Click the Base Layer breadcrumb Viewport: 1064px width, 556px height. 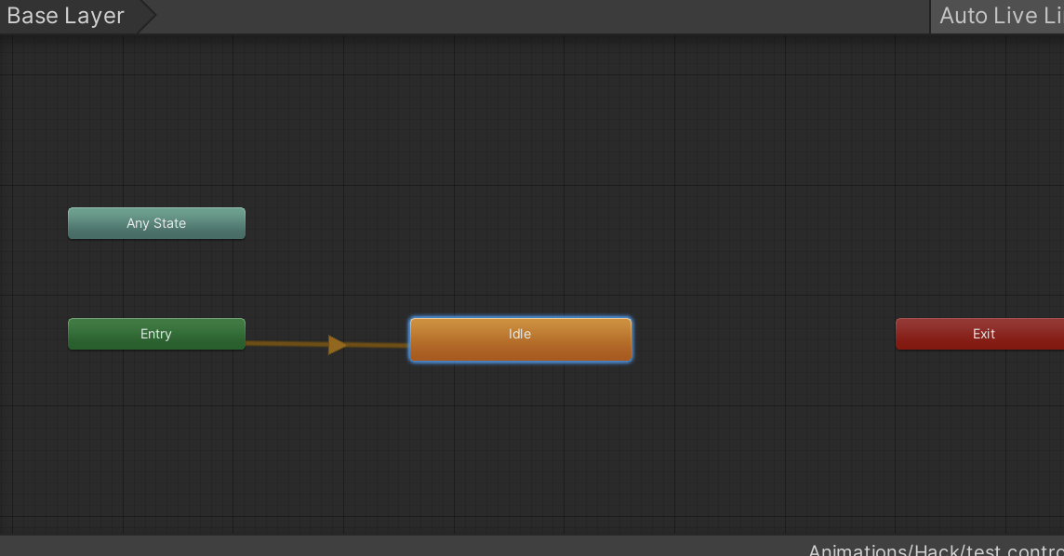[66, 16]
